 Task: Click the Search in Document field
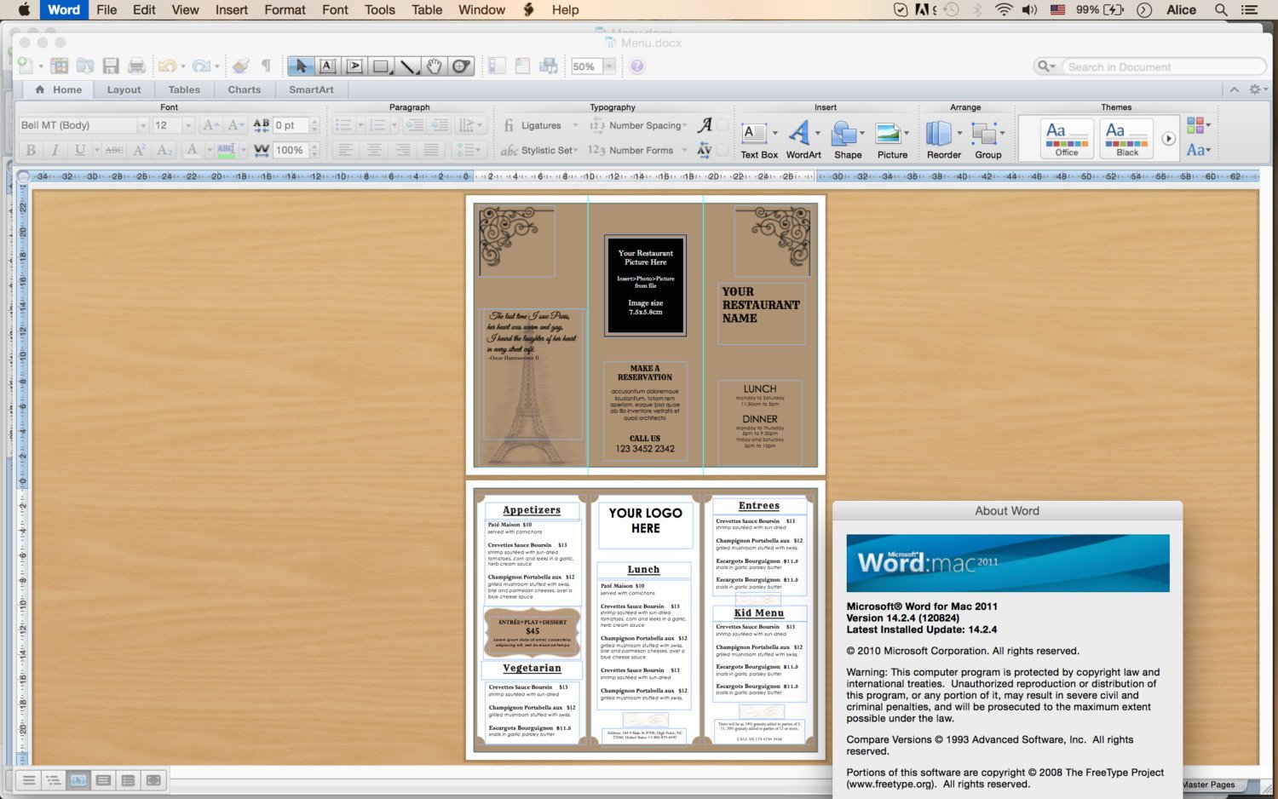coord(1163,66)
